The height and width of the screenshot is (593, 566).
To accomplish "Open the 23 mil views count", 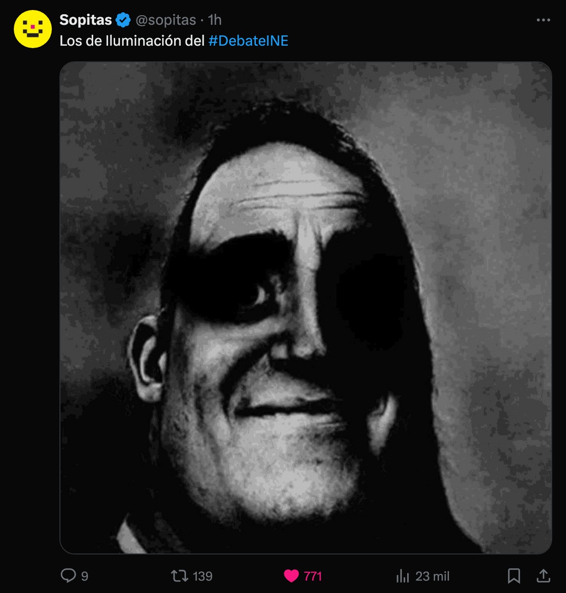I will 432,576.
